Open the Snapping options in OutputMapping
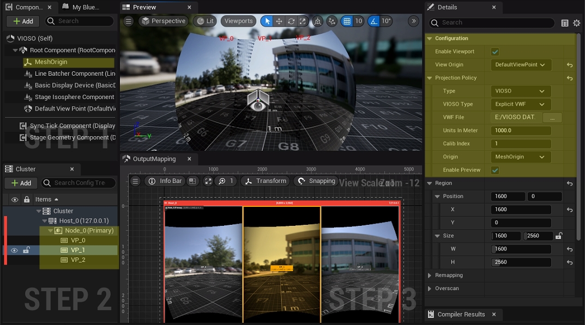This screenshot has width=585, height=325. tap(316, 181)
